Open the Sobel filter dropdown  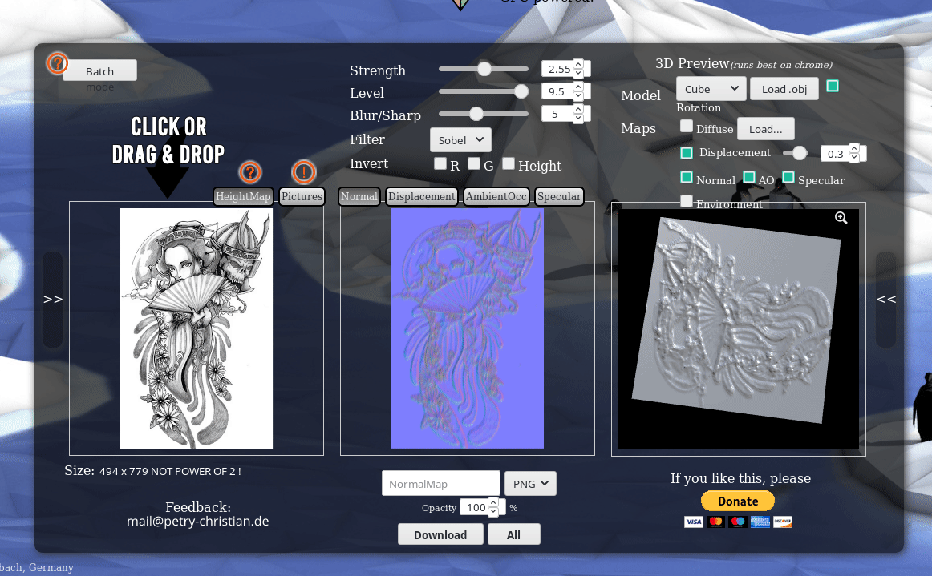tap(460, 139)
